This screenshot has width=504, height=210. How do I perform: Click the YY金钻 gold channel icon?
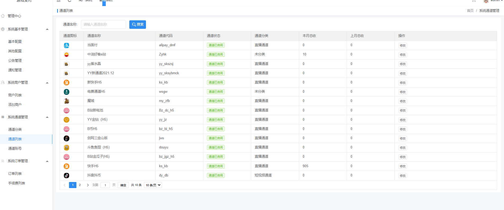(x=66, y=120)
